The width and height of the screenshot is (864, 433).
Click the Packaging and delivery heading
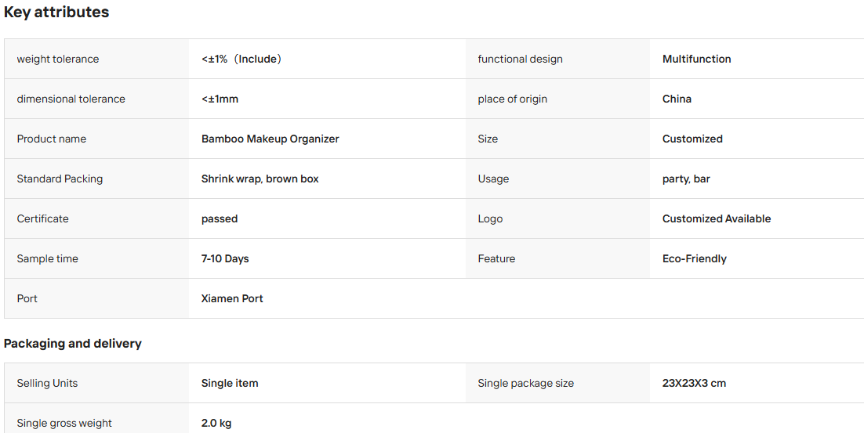[x=73, y=343]
